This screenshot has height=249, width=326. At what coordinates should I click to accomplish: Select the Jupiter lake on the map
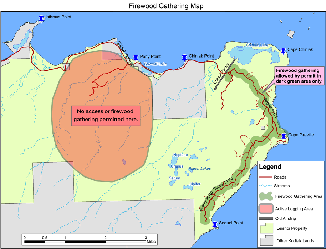pyautogui.click(x=188, y=187)
